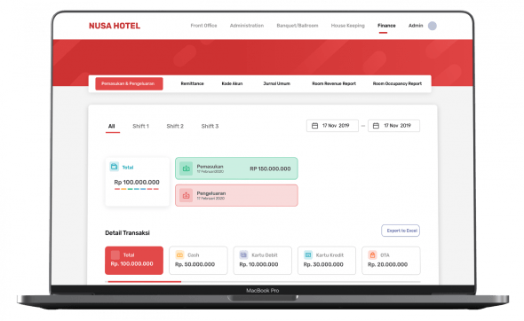The image size is (524, 321).
Task: Click the OTA bag icon
Action: tap(372, 254)
